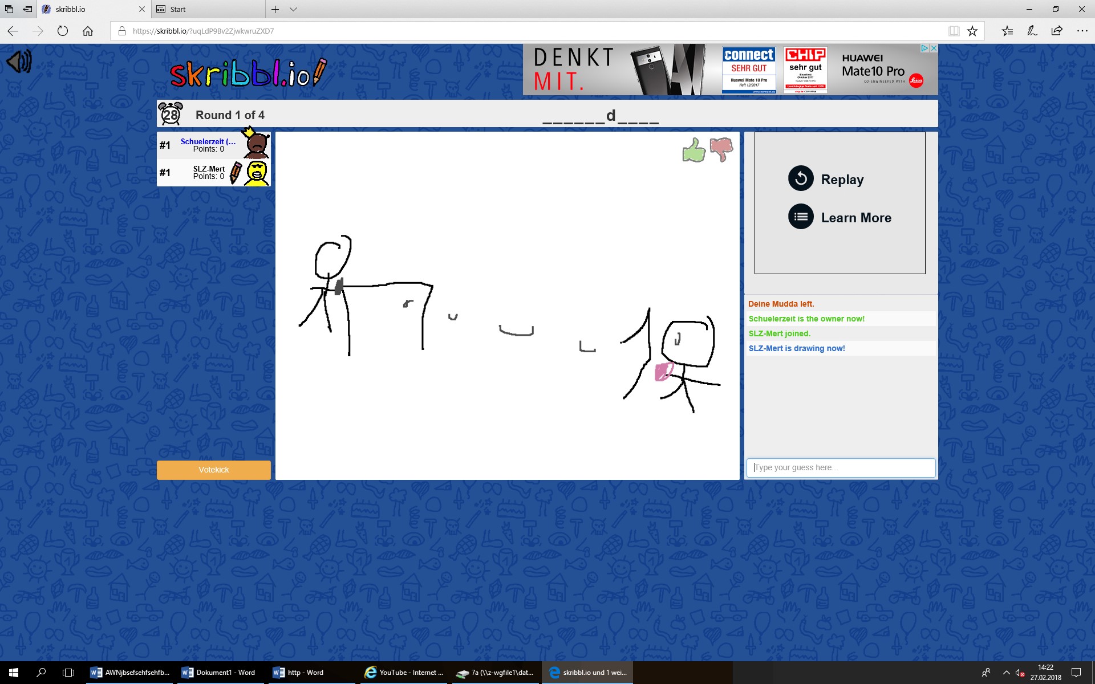
Task: Focus the guess input field
Action: [841, 467]
